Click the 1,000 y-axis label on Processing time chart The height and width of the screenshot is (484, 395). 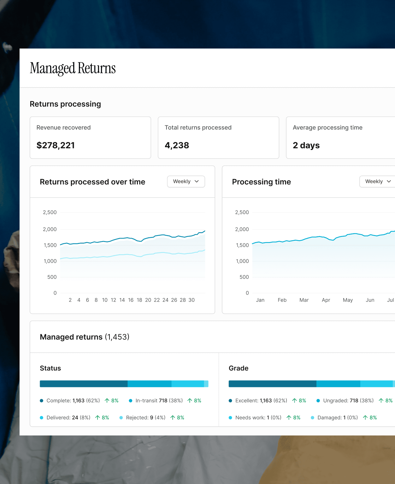point(242,261)
